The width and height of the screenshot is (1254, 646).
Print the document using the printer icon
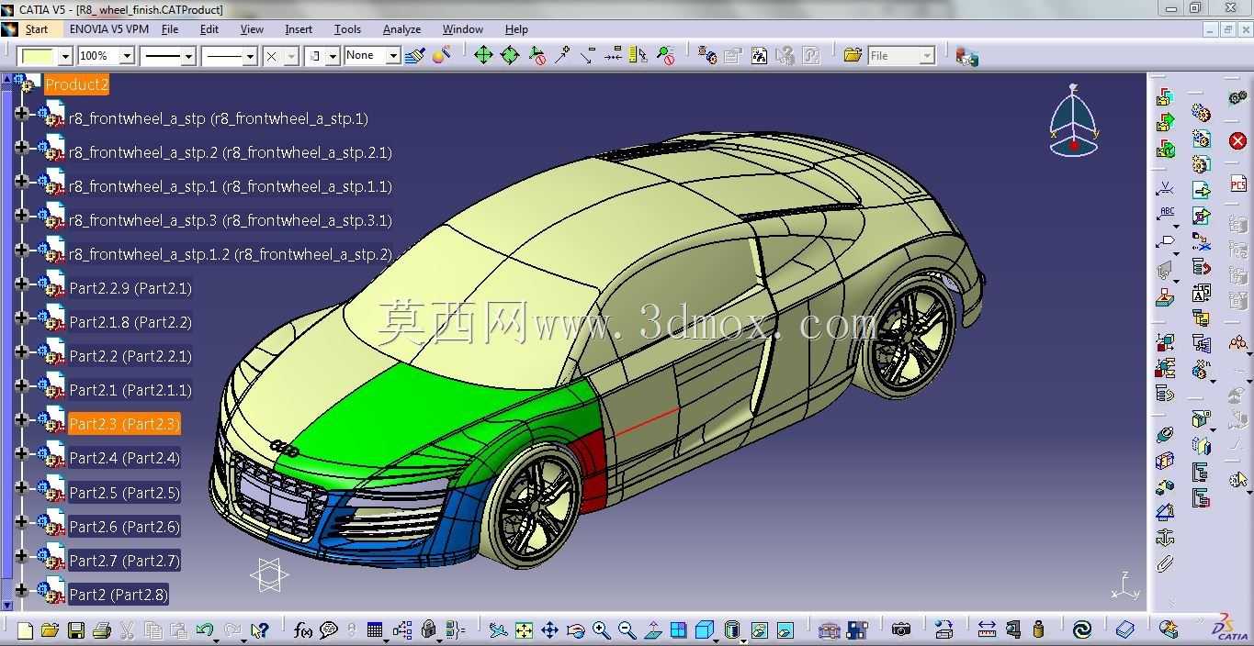click(x=101, y=630)
